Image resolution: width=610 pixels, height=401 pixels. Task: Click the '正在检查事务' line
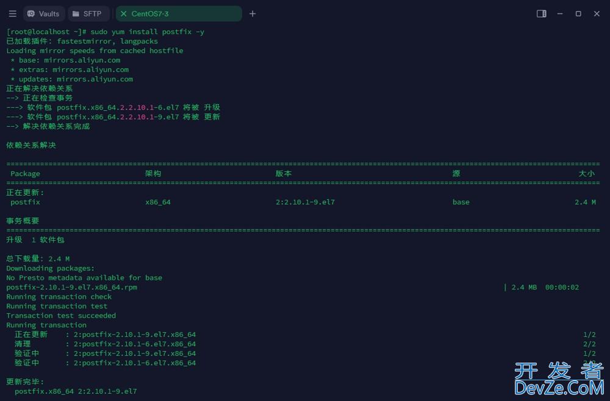pyautogui.click(x=39, y=98)
